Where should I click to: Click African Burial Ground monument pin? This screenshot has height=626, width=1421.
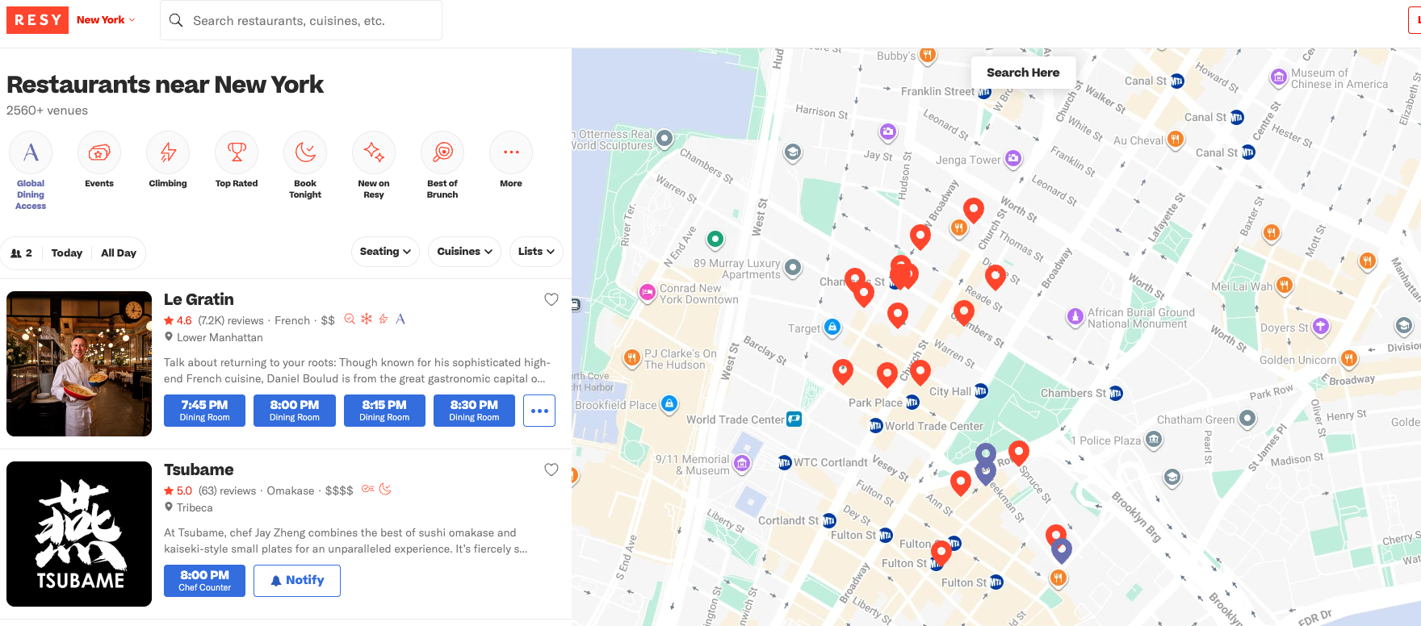click(1075, 316)
